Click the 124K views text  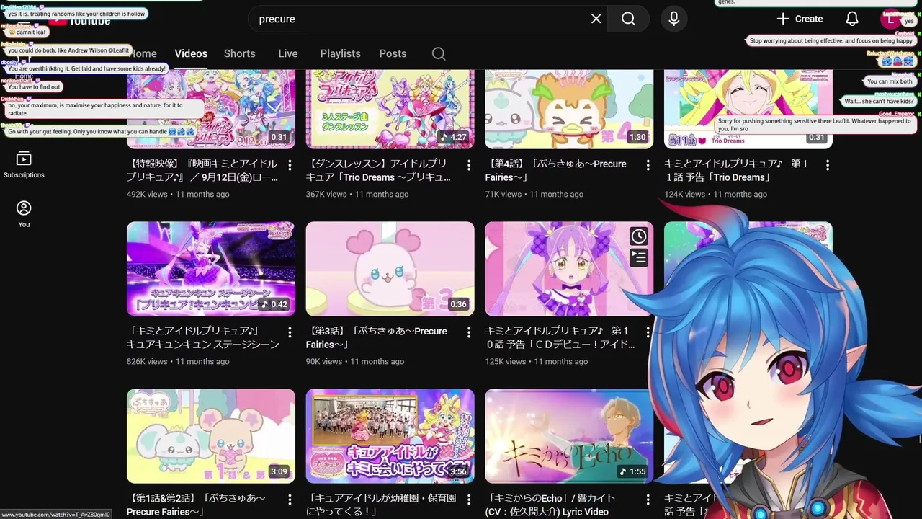tap(684, 194)
